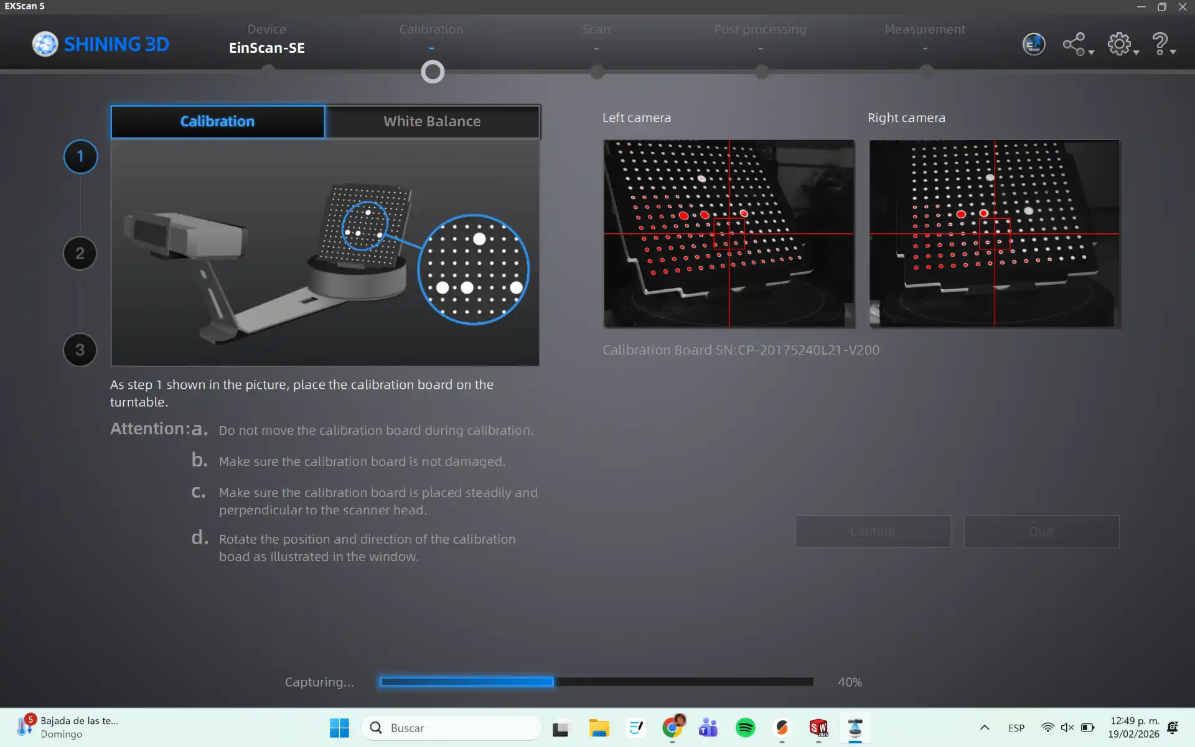The width and height of the screenshot is (1195, 747).
Task: Click the Left camera preview image
Action: (x=729, y=233)
